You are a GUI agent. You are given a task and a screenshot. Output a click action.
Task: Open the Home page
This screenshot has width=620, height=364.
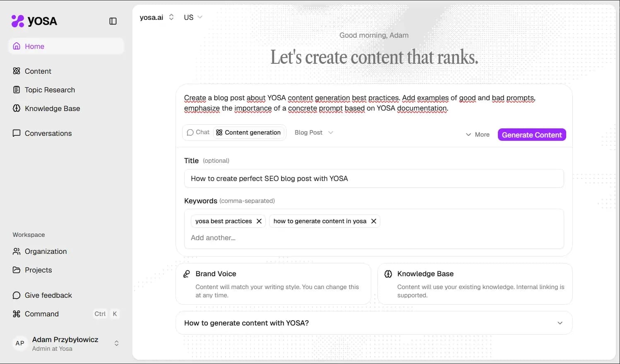pyautogui.click(x=66, y=46)
